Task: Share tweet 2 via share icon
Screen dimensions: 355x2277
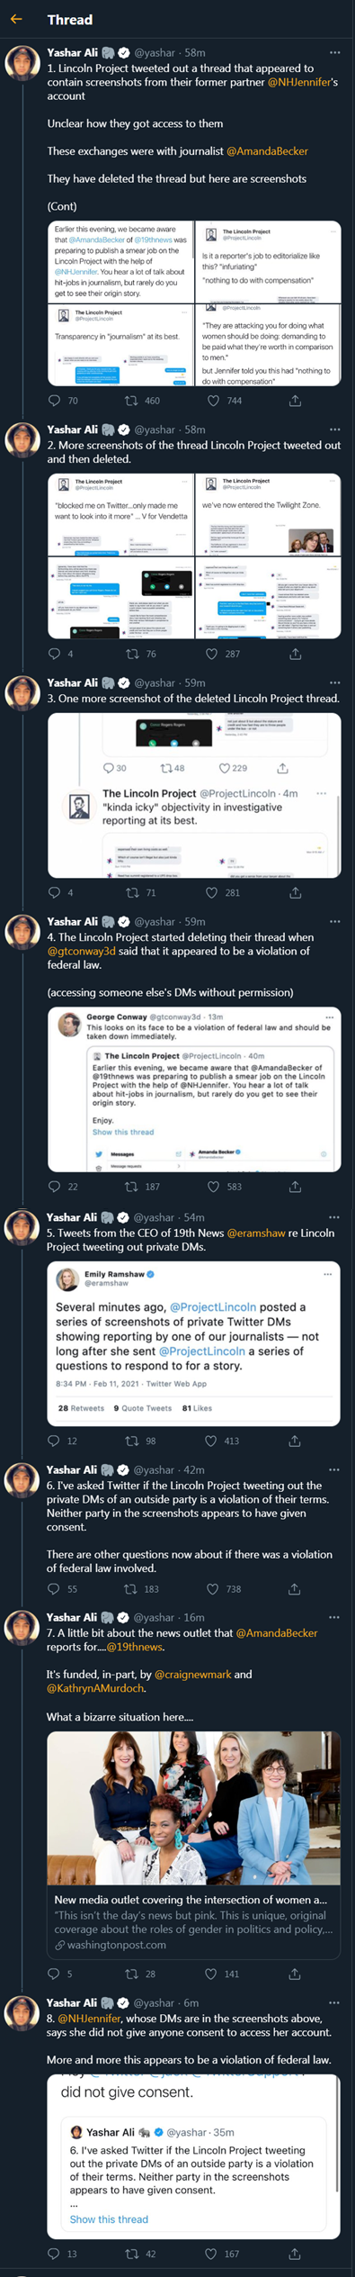Action: pos(295,654)
